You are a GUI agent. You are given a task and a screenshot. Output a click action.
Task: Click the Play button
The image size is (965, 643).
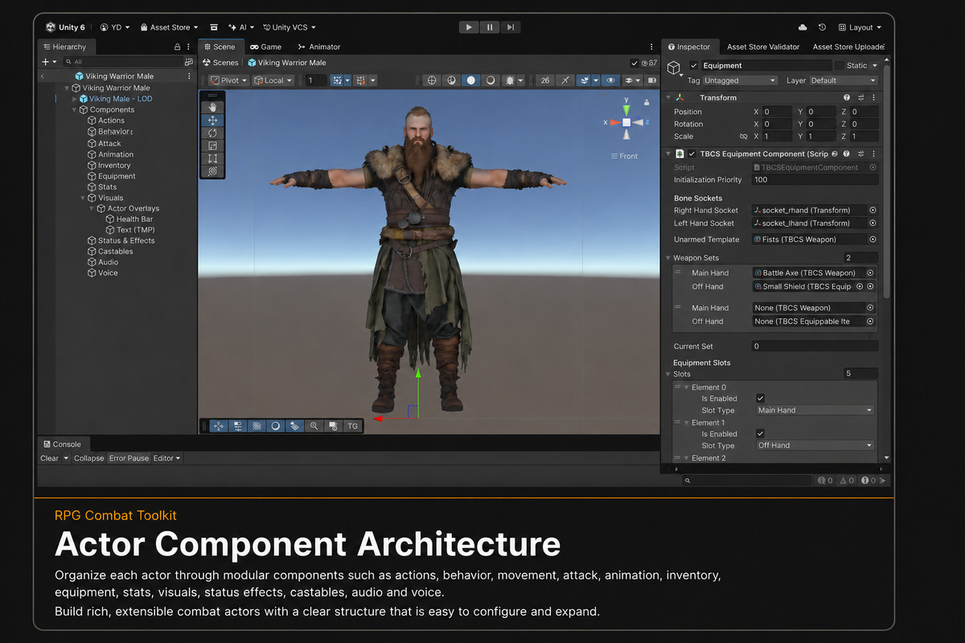[469, 27]
